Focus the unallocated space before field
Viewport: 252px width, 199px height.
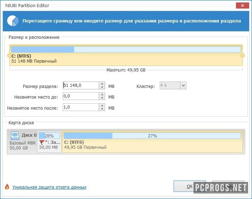(x=81, y=96)
